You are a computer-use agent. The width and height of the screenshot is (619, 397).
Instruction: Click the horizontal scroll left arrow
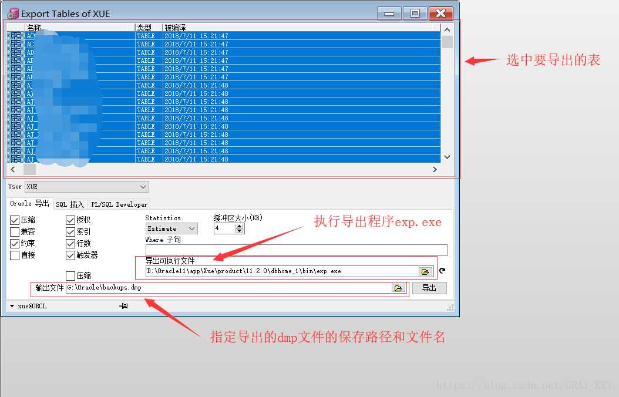tap(13, 169)
